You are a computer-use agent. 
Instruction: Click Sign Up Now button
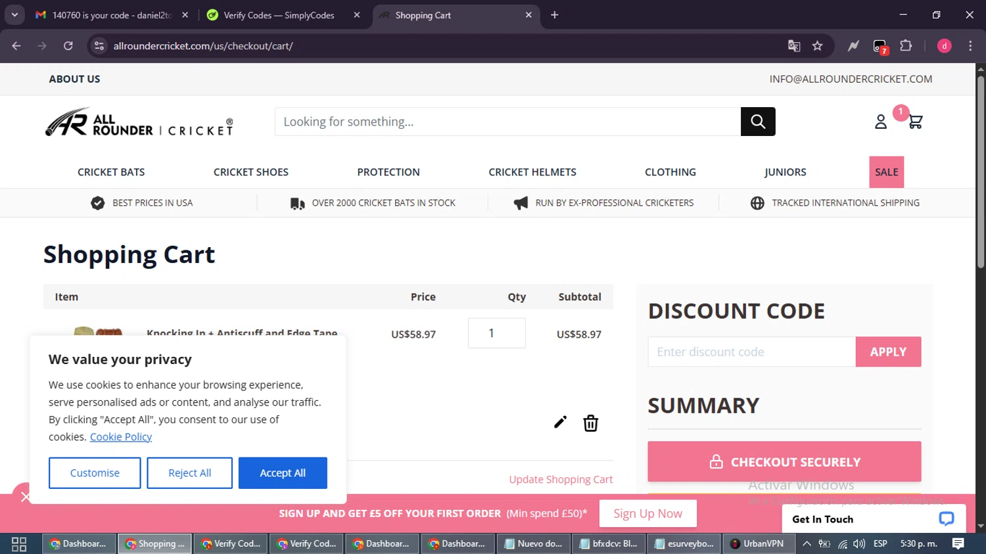(647, 513)
